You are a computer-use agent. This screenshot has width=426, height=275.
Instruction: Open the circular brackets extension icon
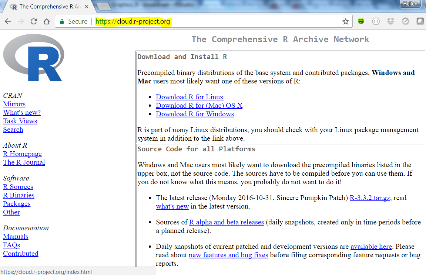pos(376,21)
